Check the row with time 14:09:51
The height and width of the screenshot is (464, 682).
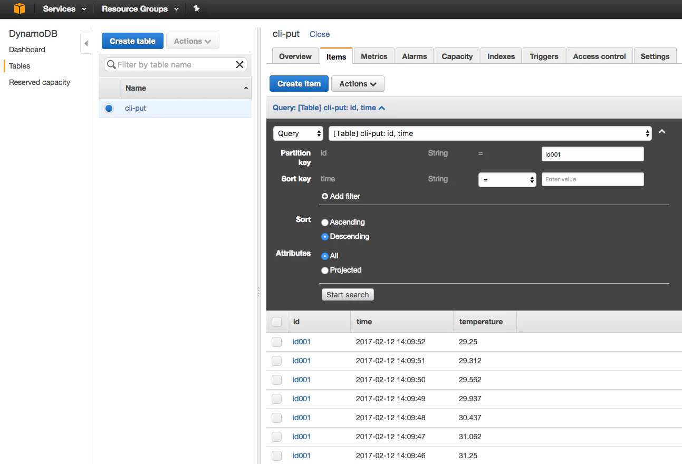(276, 361)
